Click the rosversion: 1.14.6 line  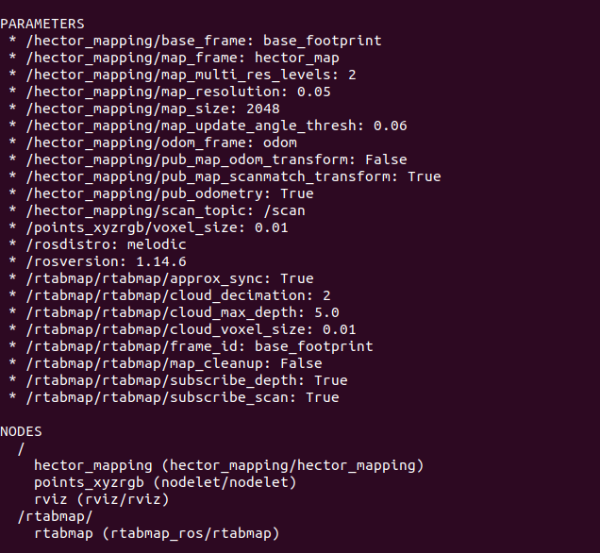106,261
